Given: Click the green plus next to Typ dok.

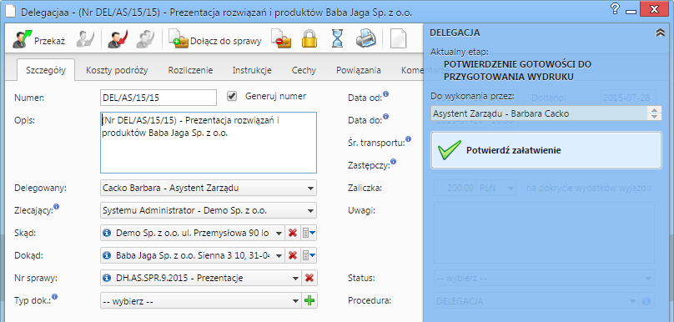Looking at the screenshot, I should [x=309, y=300].
